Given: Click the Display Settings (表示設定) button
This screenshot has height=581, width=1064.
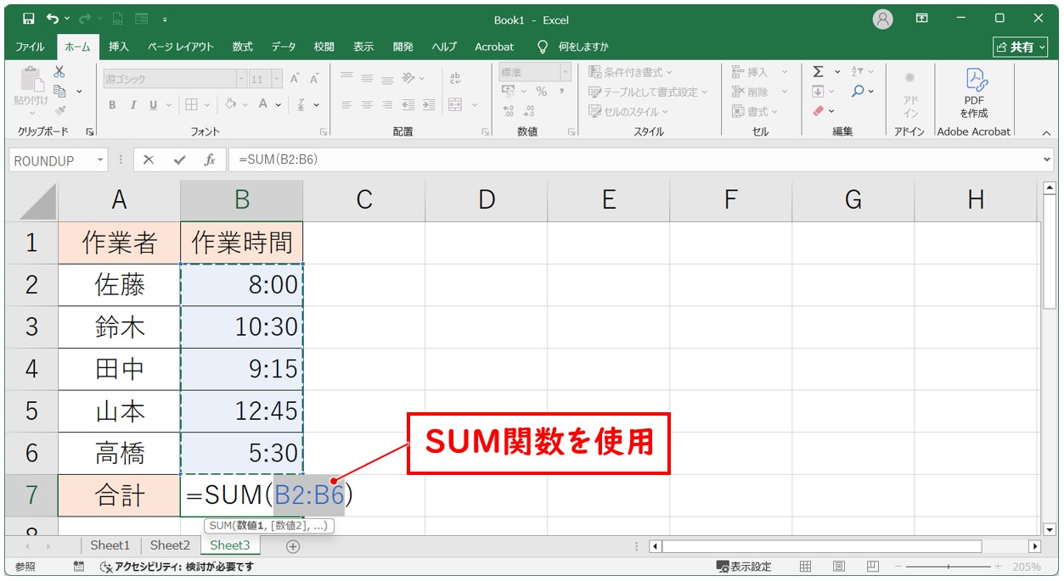Looking at the screenshot, I should coord(744,566).
